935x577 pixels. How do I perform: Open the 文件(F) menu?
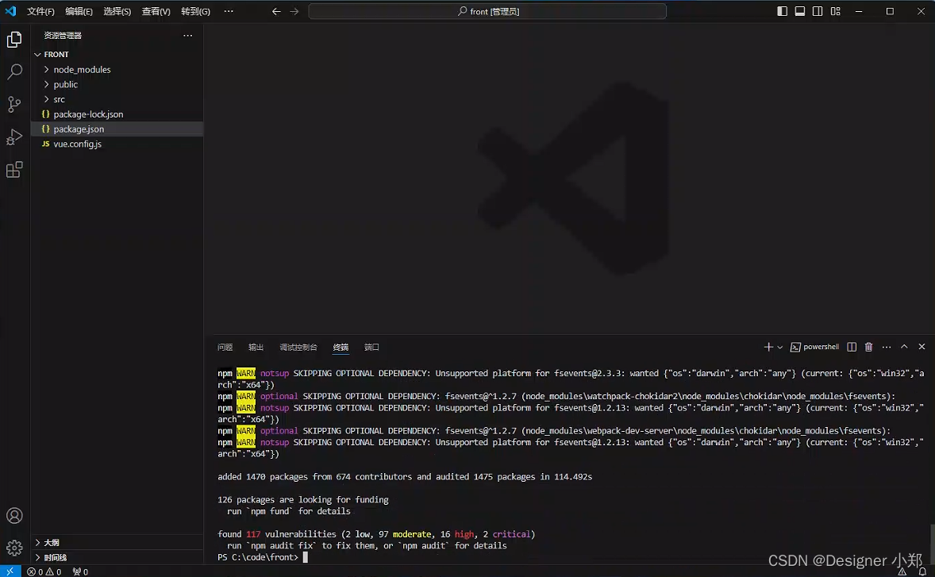coord(40,11)
